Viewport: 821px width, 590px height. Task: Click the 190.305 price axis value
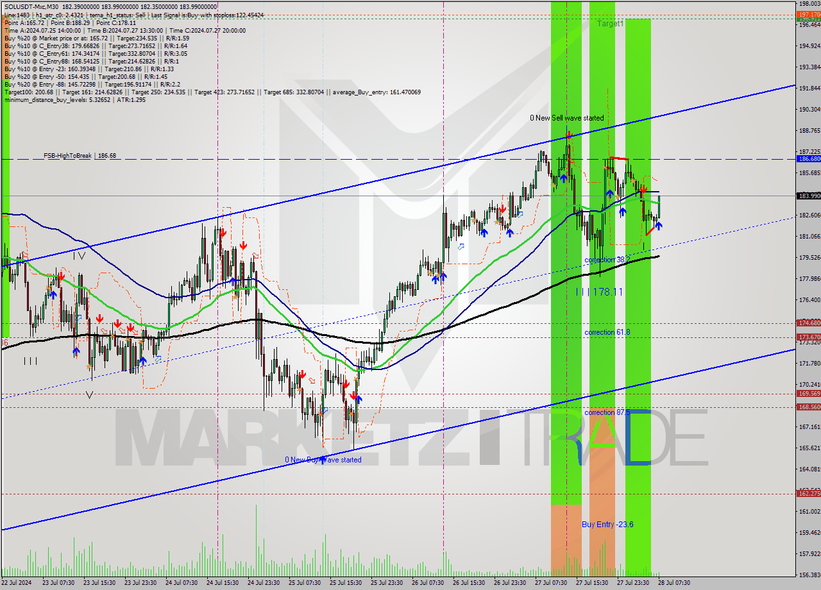pos(809,109)
